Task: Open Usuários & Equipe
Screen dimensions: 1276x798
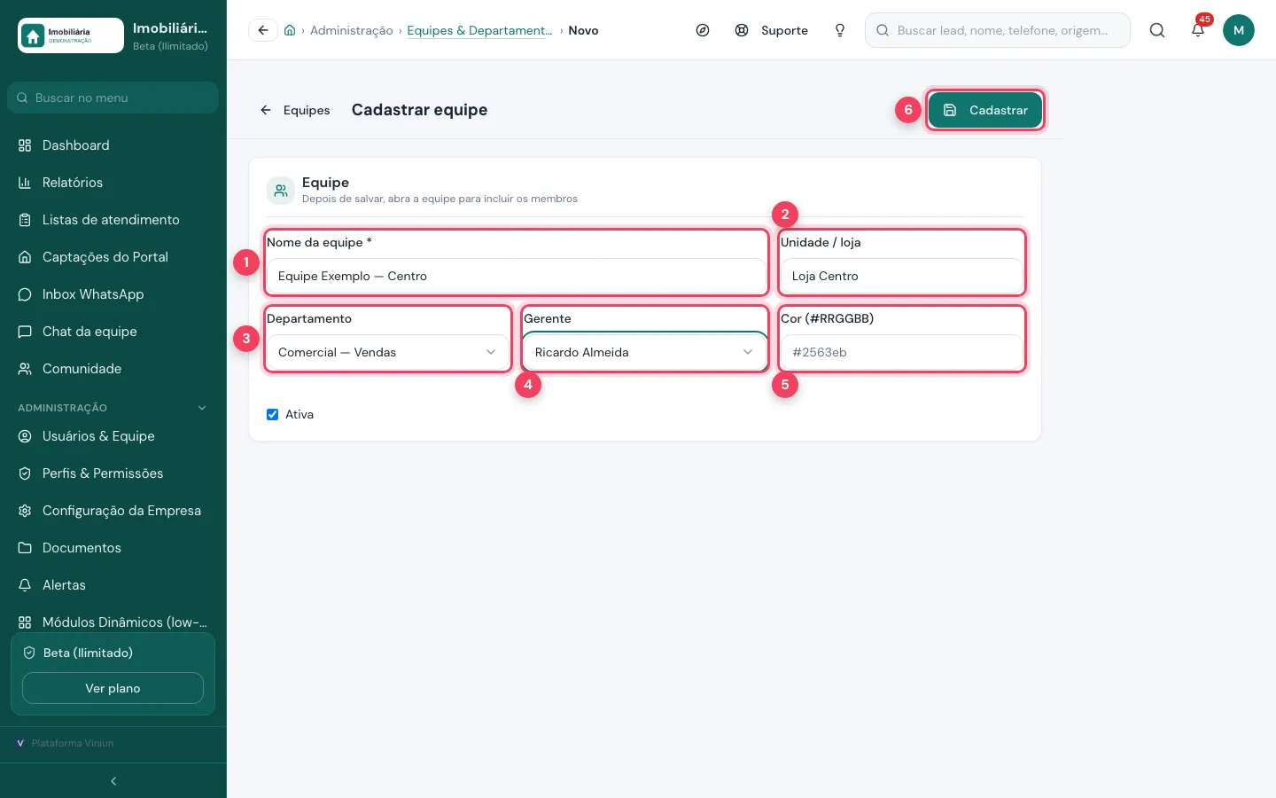Action: [113, 436]
